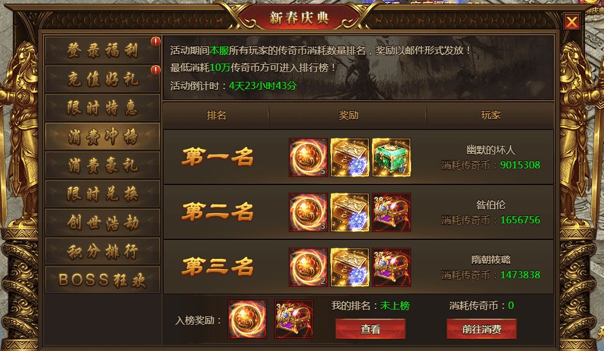604x351 pixels.
Task: Open the 消费豪礼 tab
Action: tap(103, 165)
